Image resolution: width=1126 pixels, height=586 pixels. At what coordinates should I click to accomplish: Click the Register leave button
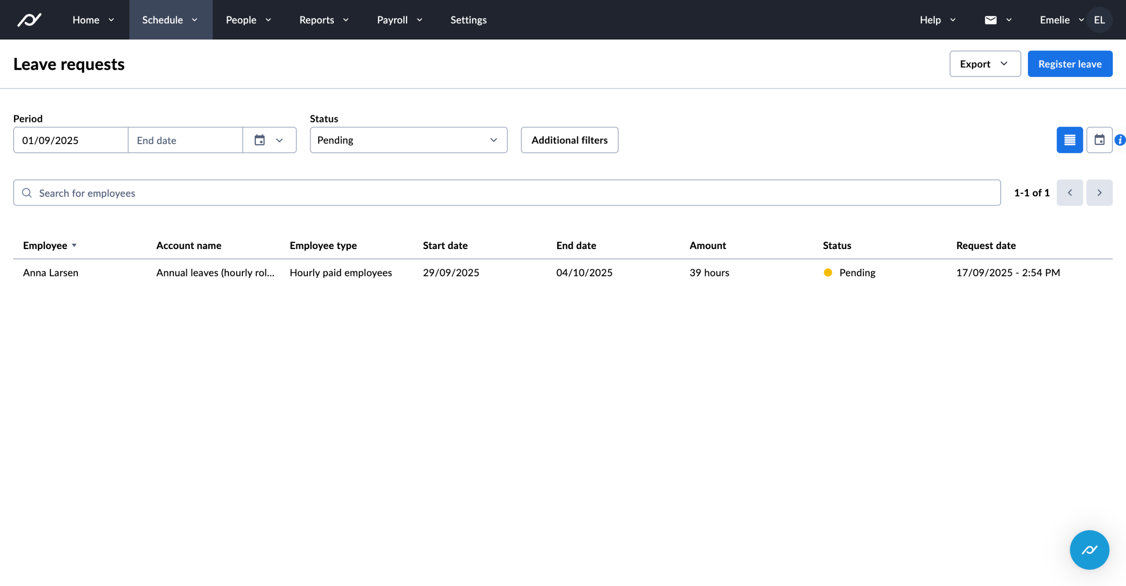click(x=1070, y=64)
